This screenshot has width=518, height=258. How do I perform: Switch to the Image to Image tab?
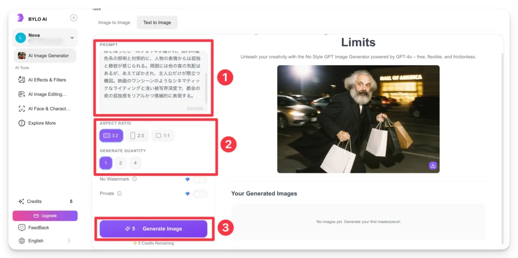coord(114,23)
